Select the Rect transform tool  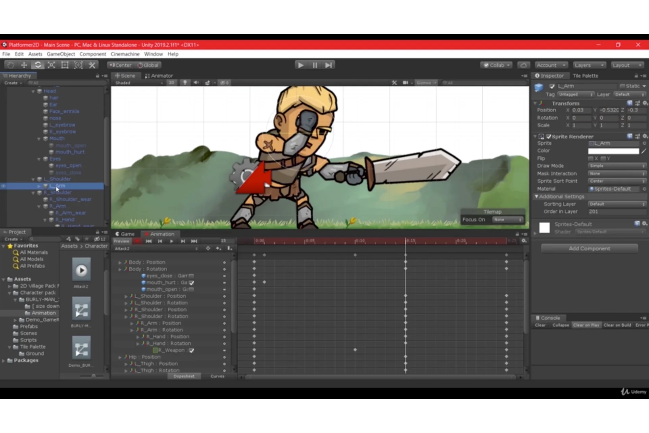[x=65, y=65]
